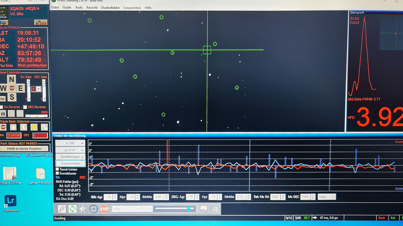Enable DEC Reverse checkbox
403x226 pixels.
point(25,107)
